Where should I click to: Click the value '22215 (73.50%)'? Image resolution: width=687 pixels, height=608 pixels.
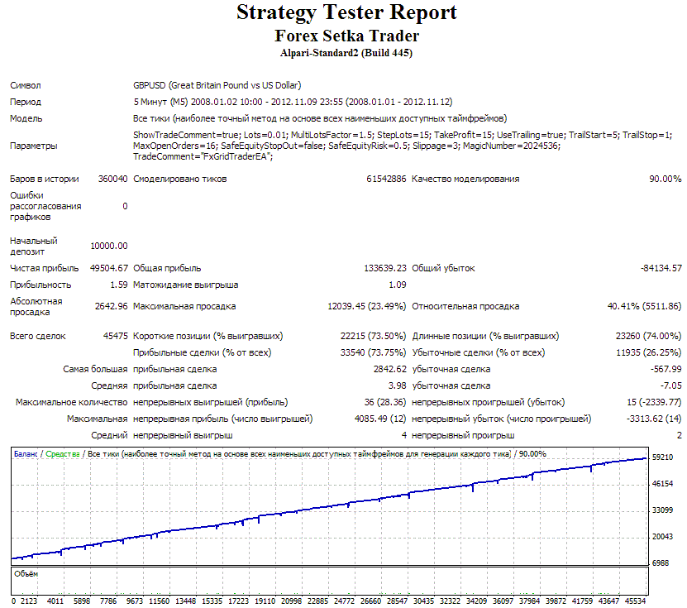point(374,336)
